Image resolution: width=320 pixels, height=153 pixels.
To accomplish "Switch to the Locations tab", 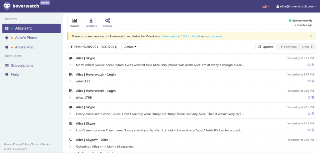I will (x=91, y=23).
